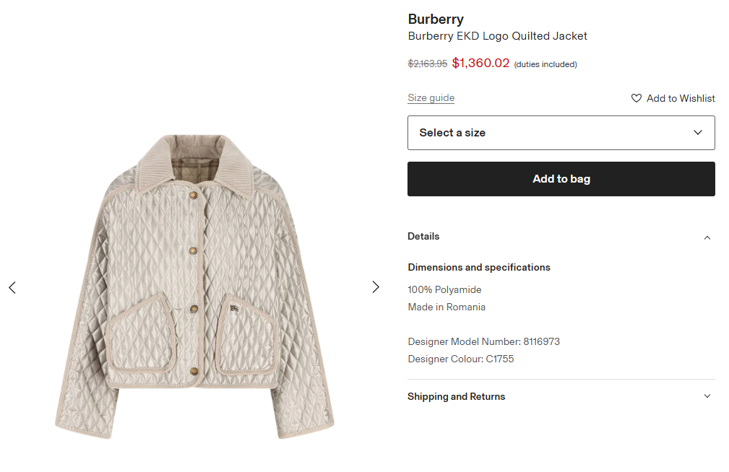Expand Shipping and Returns with its chevron
This screenshot has height=472, width=729.
707,396
